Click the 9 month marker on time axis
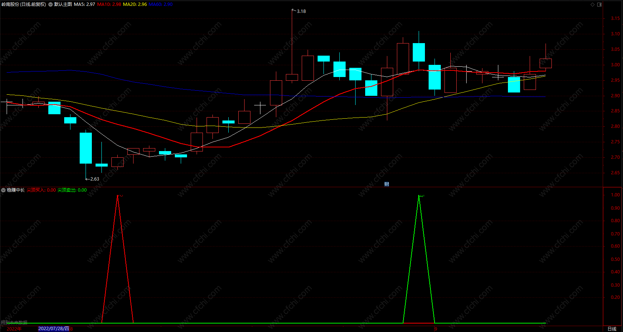Screen dimensions: 623x332 click(436, 329)
